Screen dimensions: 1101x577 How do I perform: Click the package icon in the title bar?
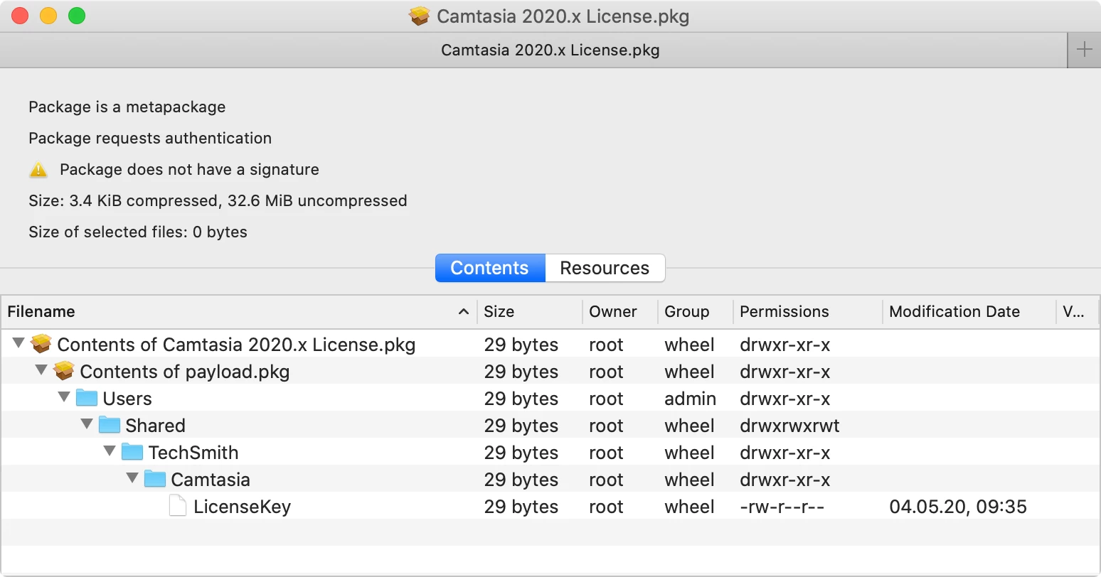tap(420, 16)
